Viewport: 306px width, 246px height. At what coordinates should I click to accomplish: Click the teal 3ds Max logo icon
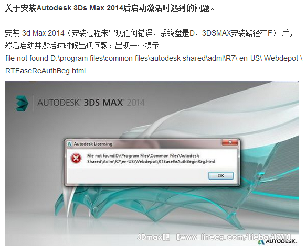point(22,103)
